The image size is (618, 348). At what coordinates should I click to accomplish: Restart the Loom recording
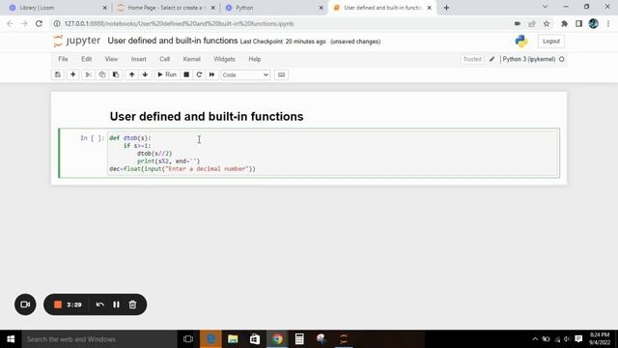coord(99,304)
